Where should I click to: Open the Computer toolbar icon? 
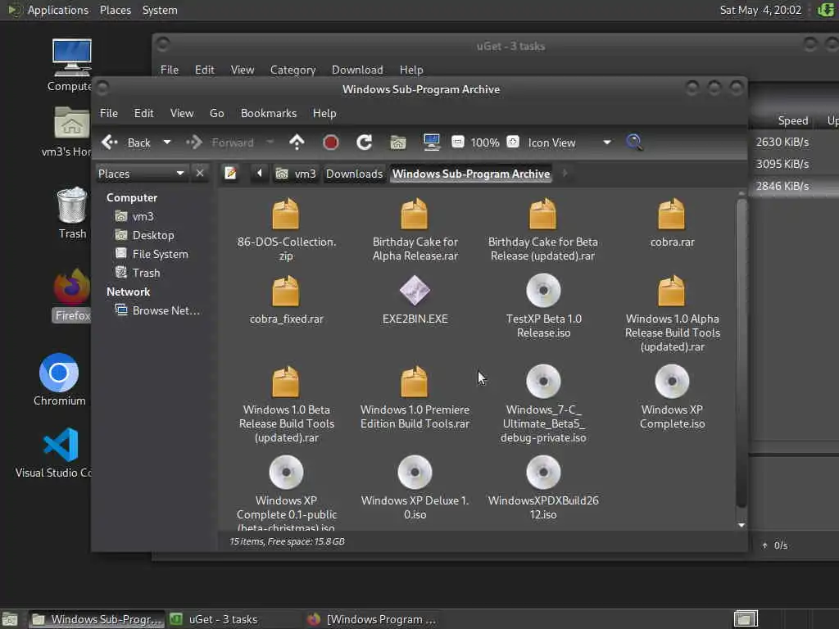click(x=431, y=143)
